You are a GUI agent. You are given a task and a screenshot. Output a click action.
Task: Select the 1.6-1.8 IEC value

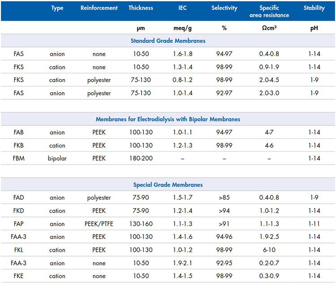click(x=182, y=54)
